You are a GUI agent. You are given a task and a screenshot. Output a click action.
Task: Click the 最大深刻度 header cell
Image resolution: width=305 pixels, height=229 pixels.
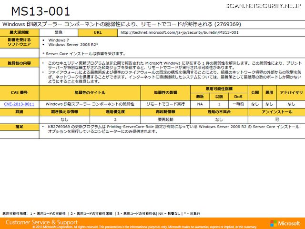(19, 32)
